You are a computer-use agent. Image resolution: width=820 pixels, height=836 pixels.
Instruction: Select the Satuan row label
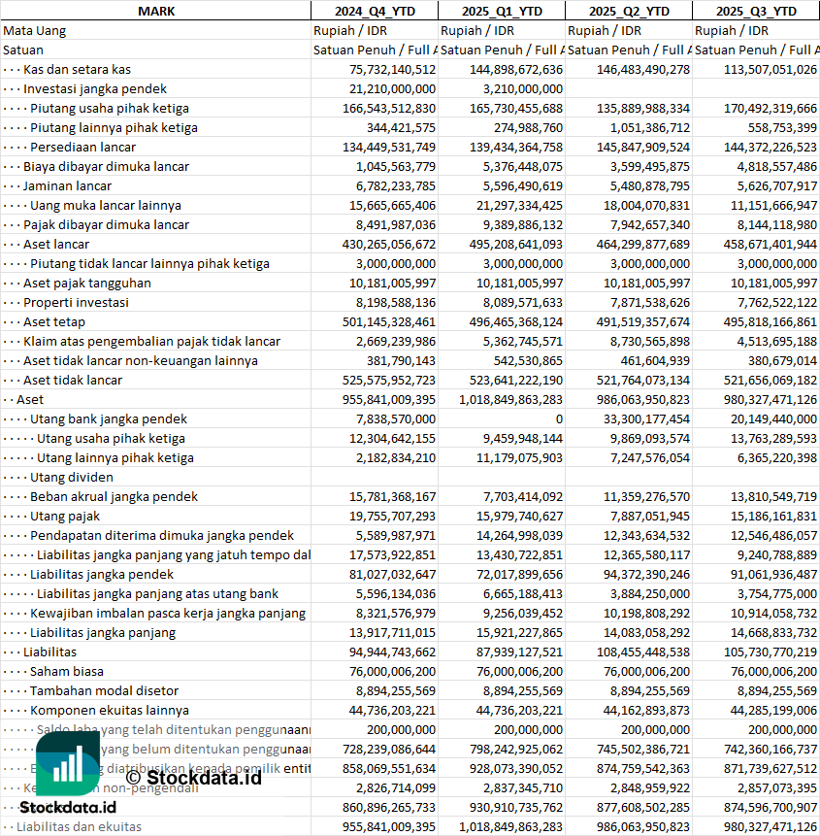click(23, 50)
